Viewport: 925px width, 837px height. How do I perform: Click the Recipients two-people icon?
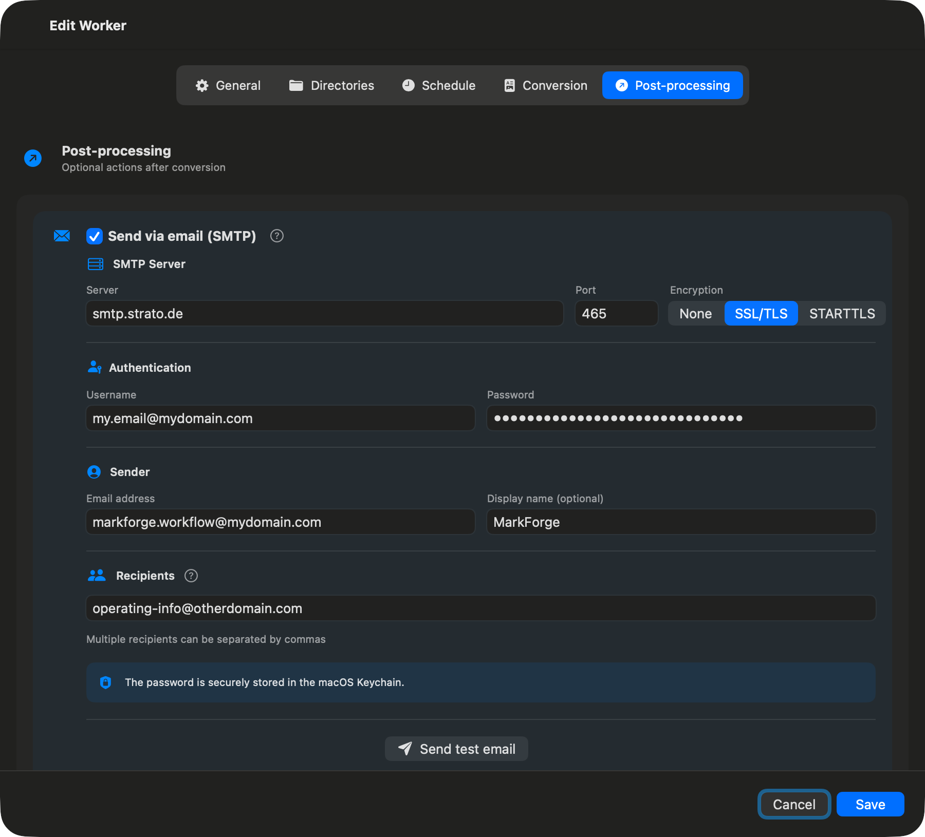coord(97,575)
